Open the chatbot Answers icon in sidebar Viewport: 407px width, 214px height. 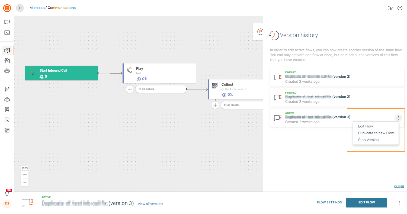click(7, 71)
